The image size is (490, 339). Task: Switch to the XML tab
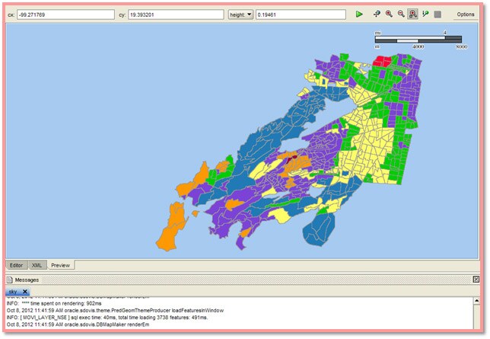pyautogui.click(x=37, y=265)
